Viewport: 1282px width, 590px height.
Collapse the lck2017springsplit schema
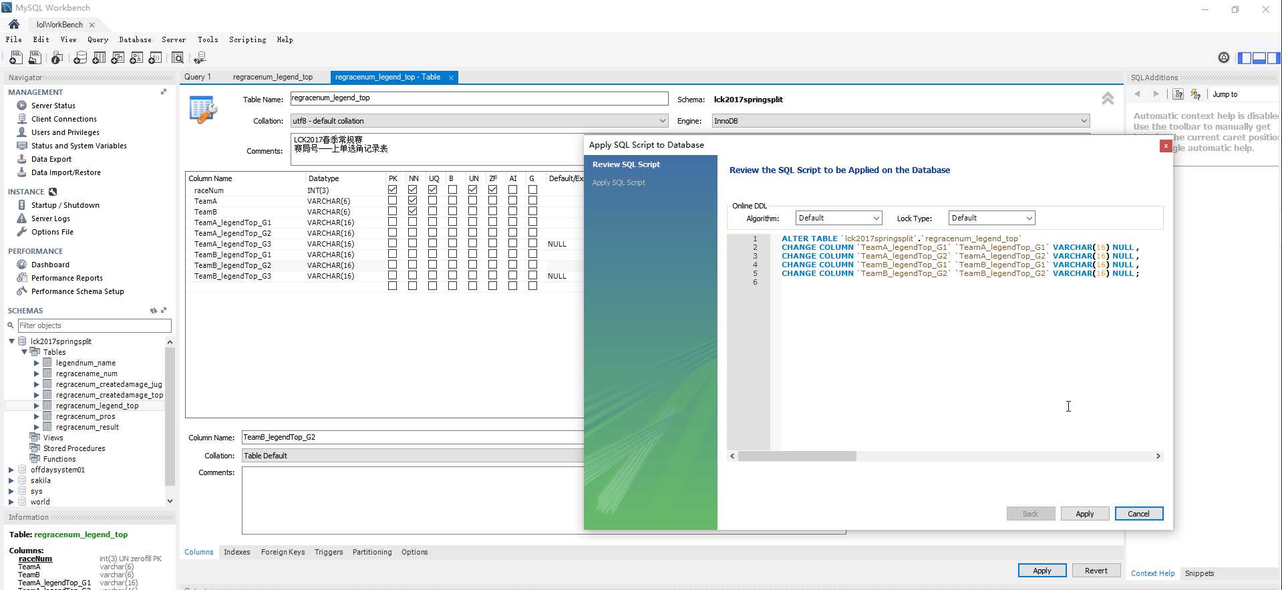click(x=11, y=341)
